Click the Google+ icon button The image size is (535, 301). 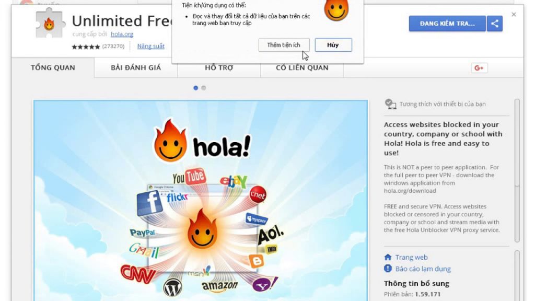coord(479,68)
